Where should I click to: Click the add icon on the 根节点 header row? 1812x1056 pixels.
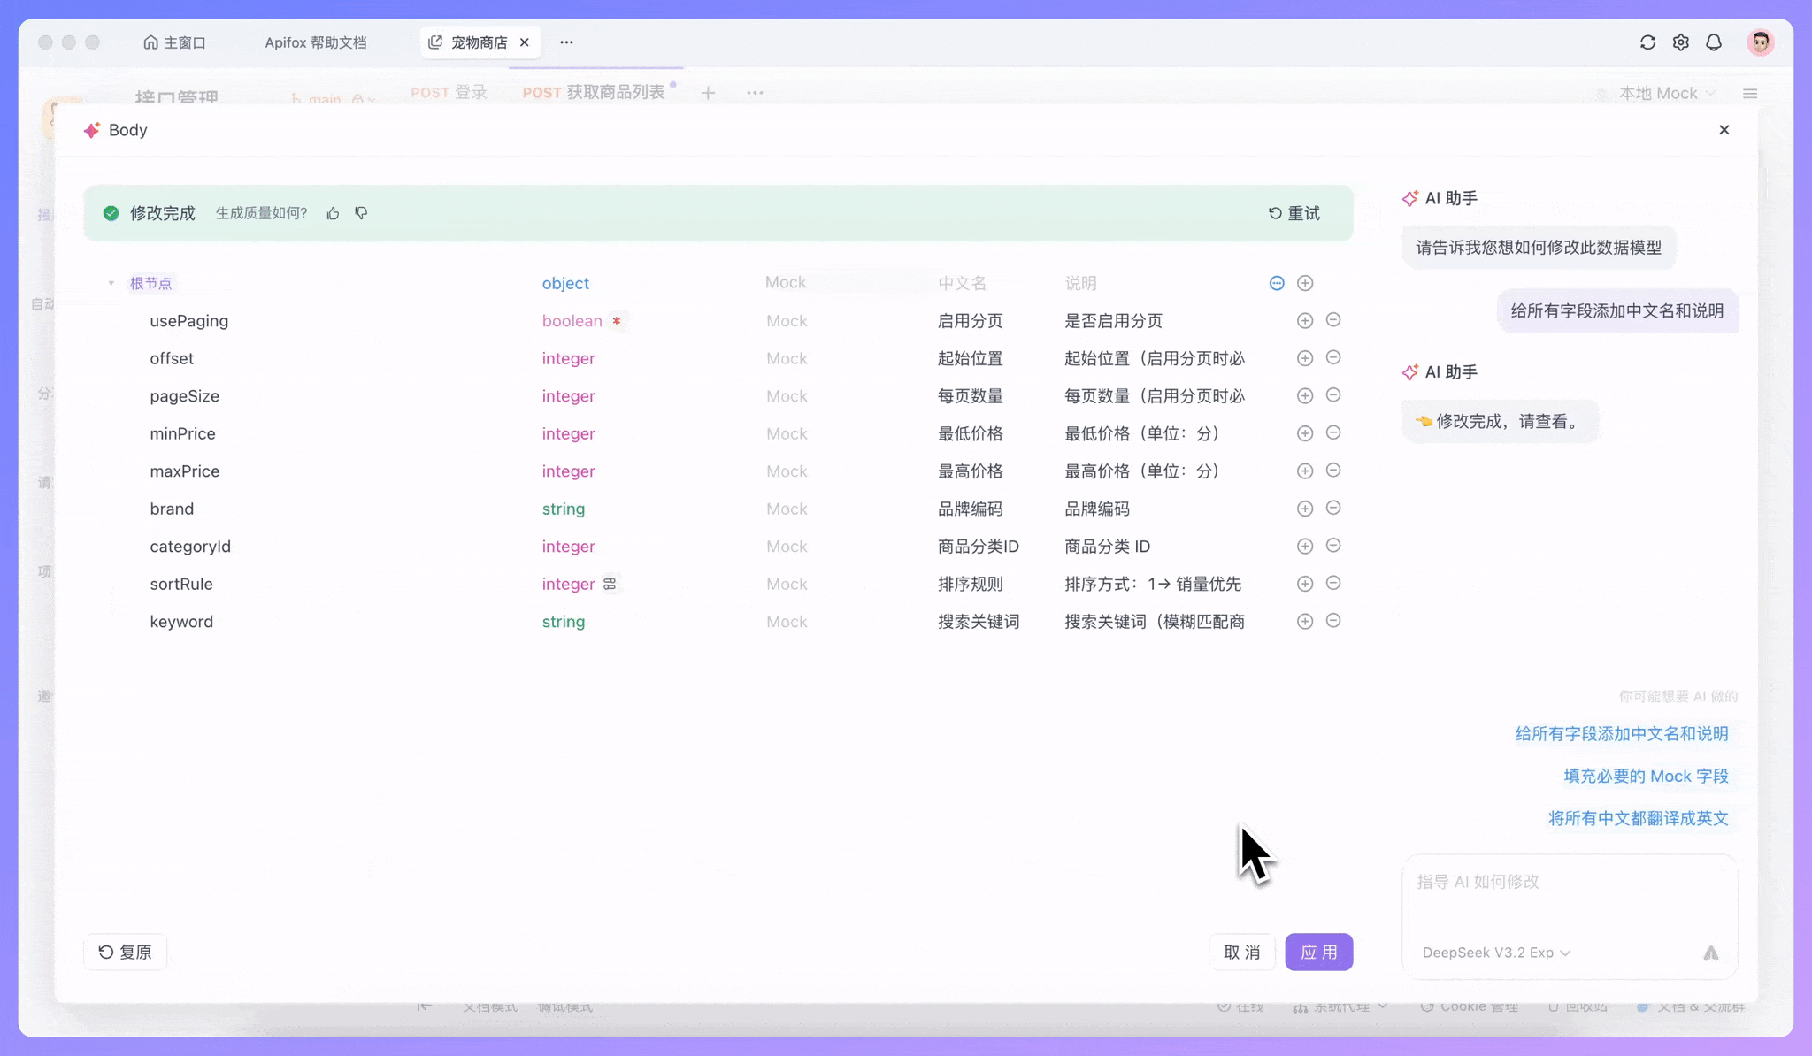click(x=1306, y=283)
